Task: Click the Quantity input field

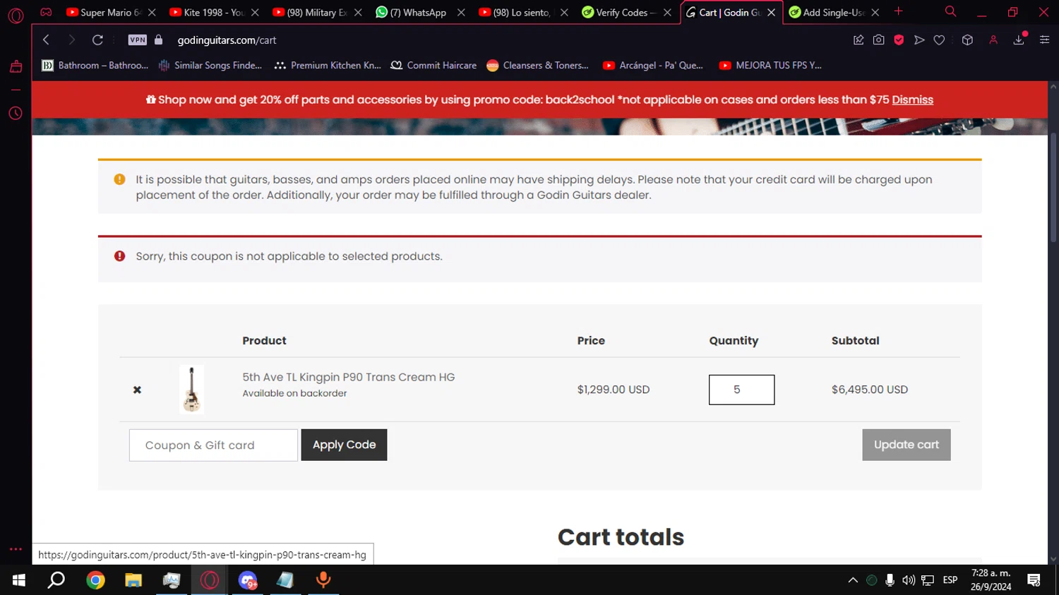Action: (x=741, y=390)
